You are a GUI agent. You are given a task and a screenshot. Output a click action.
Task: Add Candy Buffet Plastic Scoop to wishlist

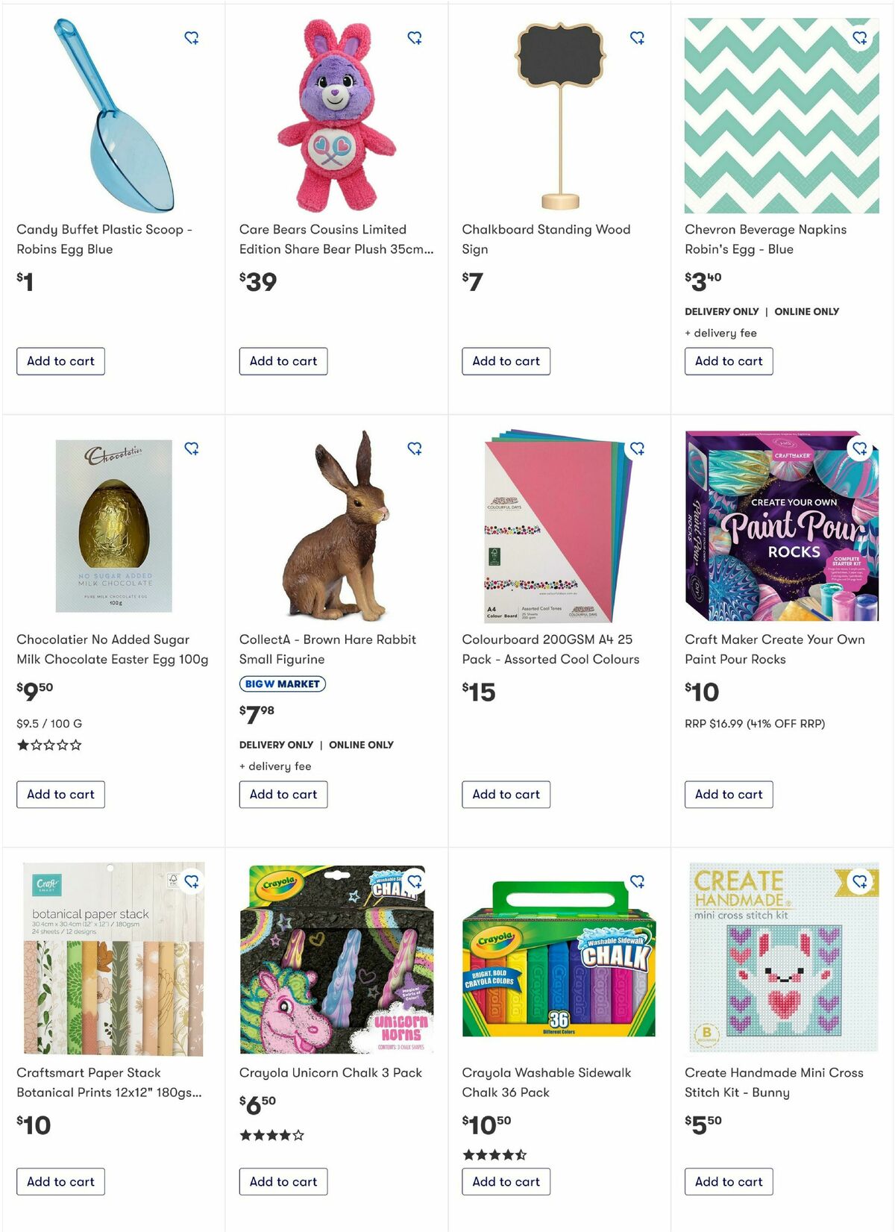point(192,37)
